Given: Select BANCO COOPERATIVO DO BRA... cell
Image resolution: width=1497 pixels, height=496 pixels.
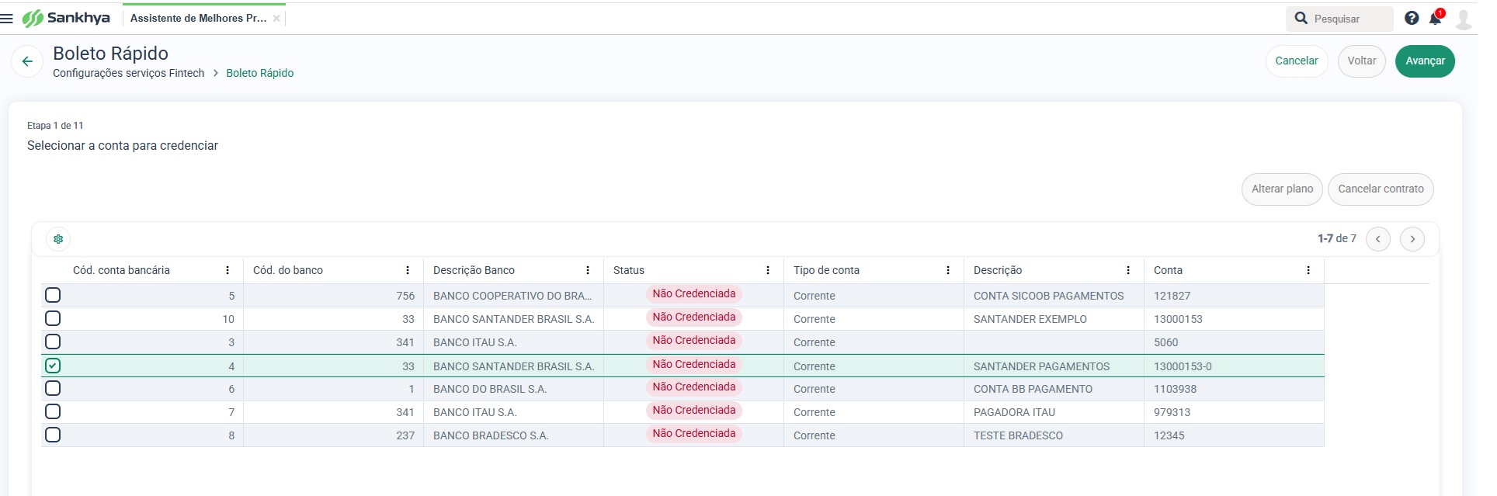Looking at the screenshot, I should [512, 296].
